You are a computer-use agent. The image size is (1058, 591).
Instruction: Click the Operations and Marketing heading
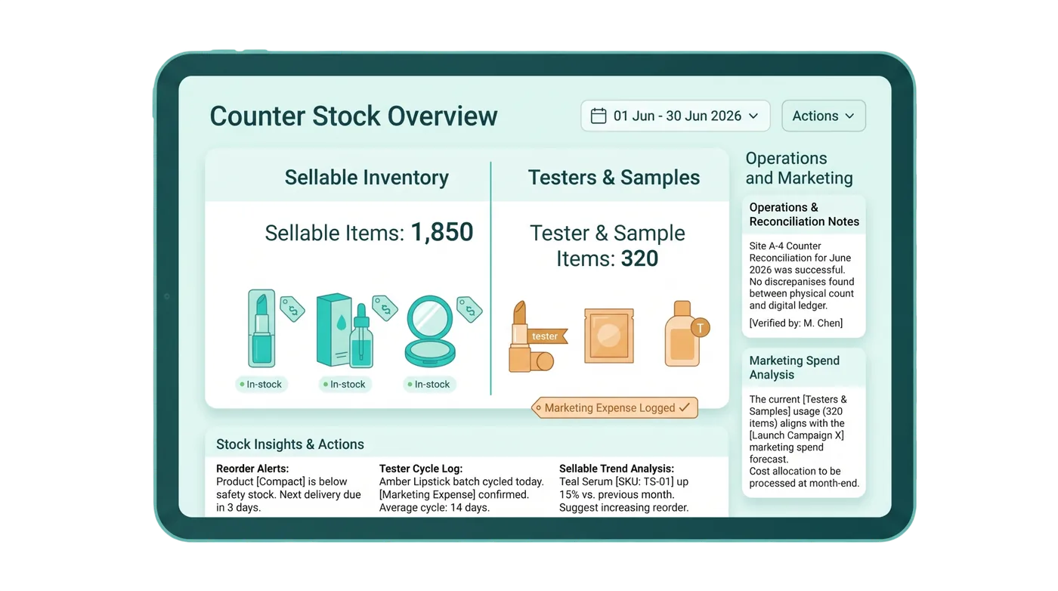(800, 168)
